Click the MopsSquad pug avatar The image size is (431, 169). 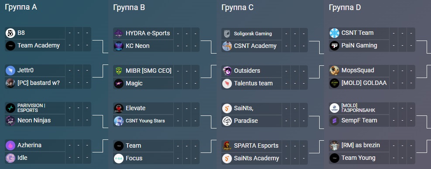(x=334, y=71)
